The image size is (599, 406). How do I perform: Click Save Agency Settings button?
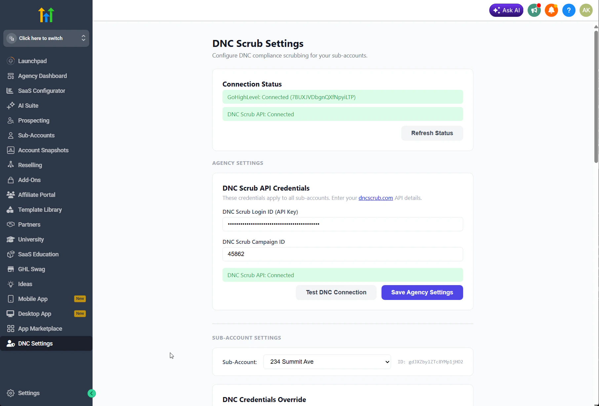click(422, 292)
